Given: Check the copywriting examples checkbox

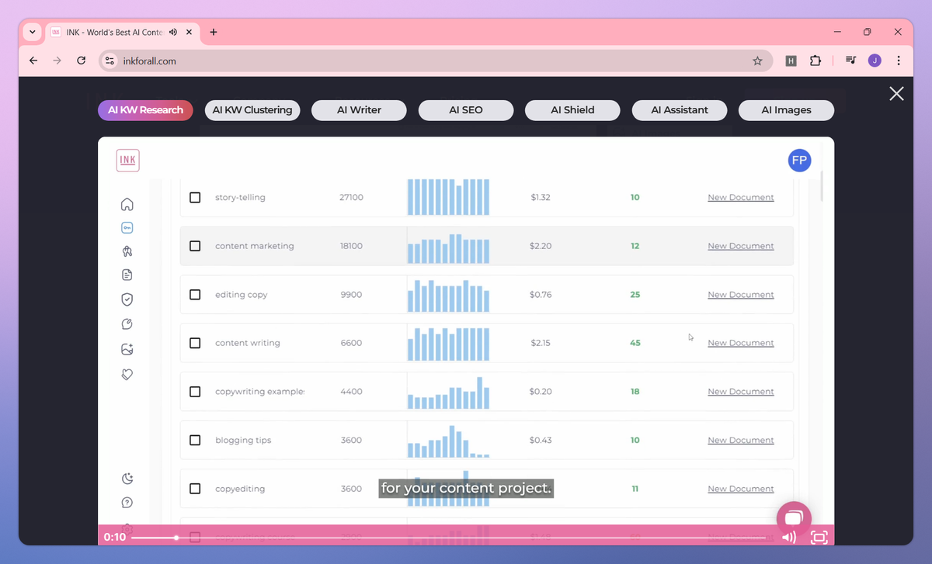Looking at the screenshot, I should 195,392.
